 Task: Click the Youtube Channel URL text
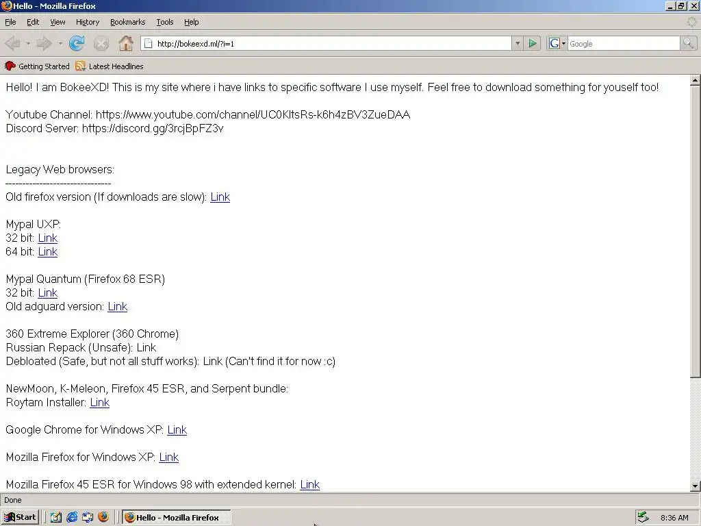coord(253,114)
